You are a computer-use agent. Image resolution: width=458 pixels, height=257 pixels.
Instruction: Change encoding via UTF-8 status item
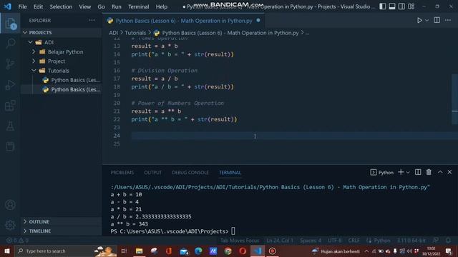[334, 241]
